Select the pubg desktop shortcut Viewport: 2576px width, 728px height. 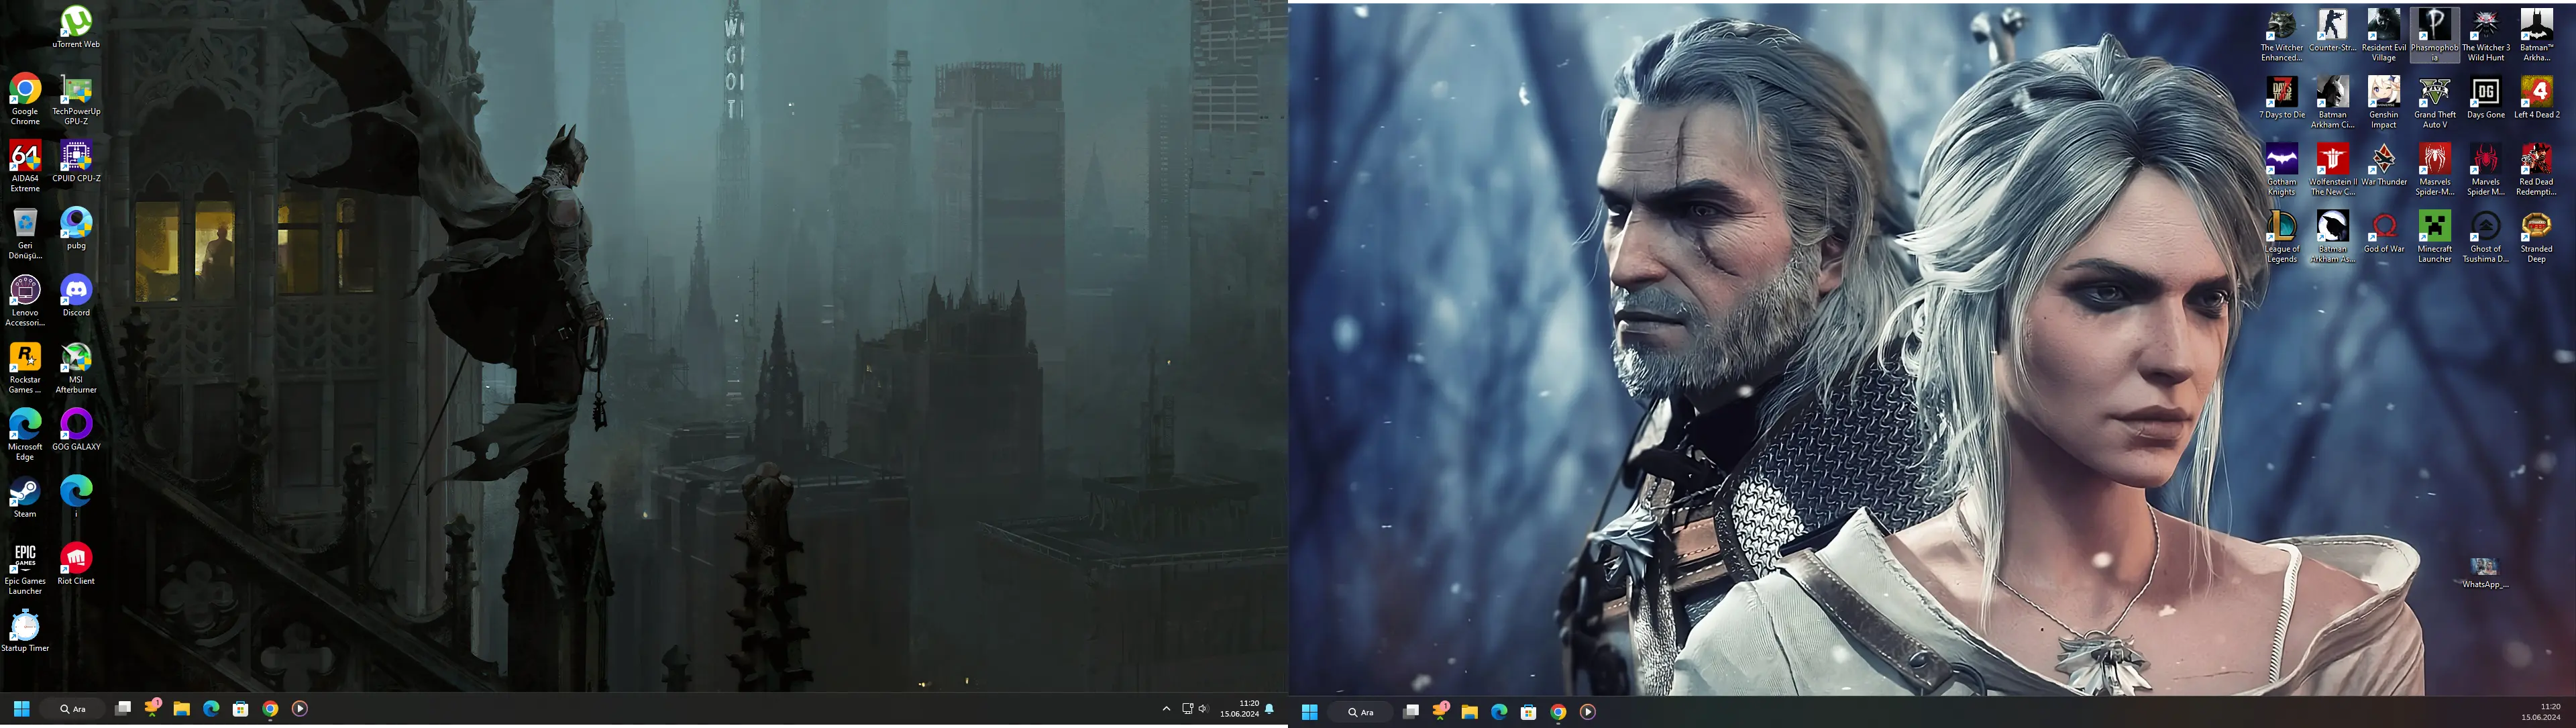(x=76, y=228)
